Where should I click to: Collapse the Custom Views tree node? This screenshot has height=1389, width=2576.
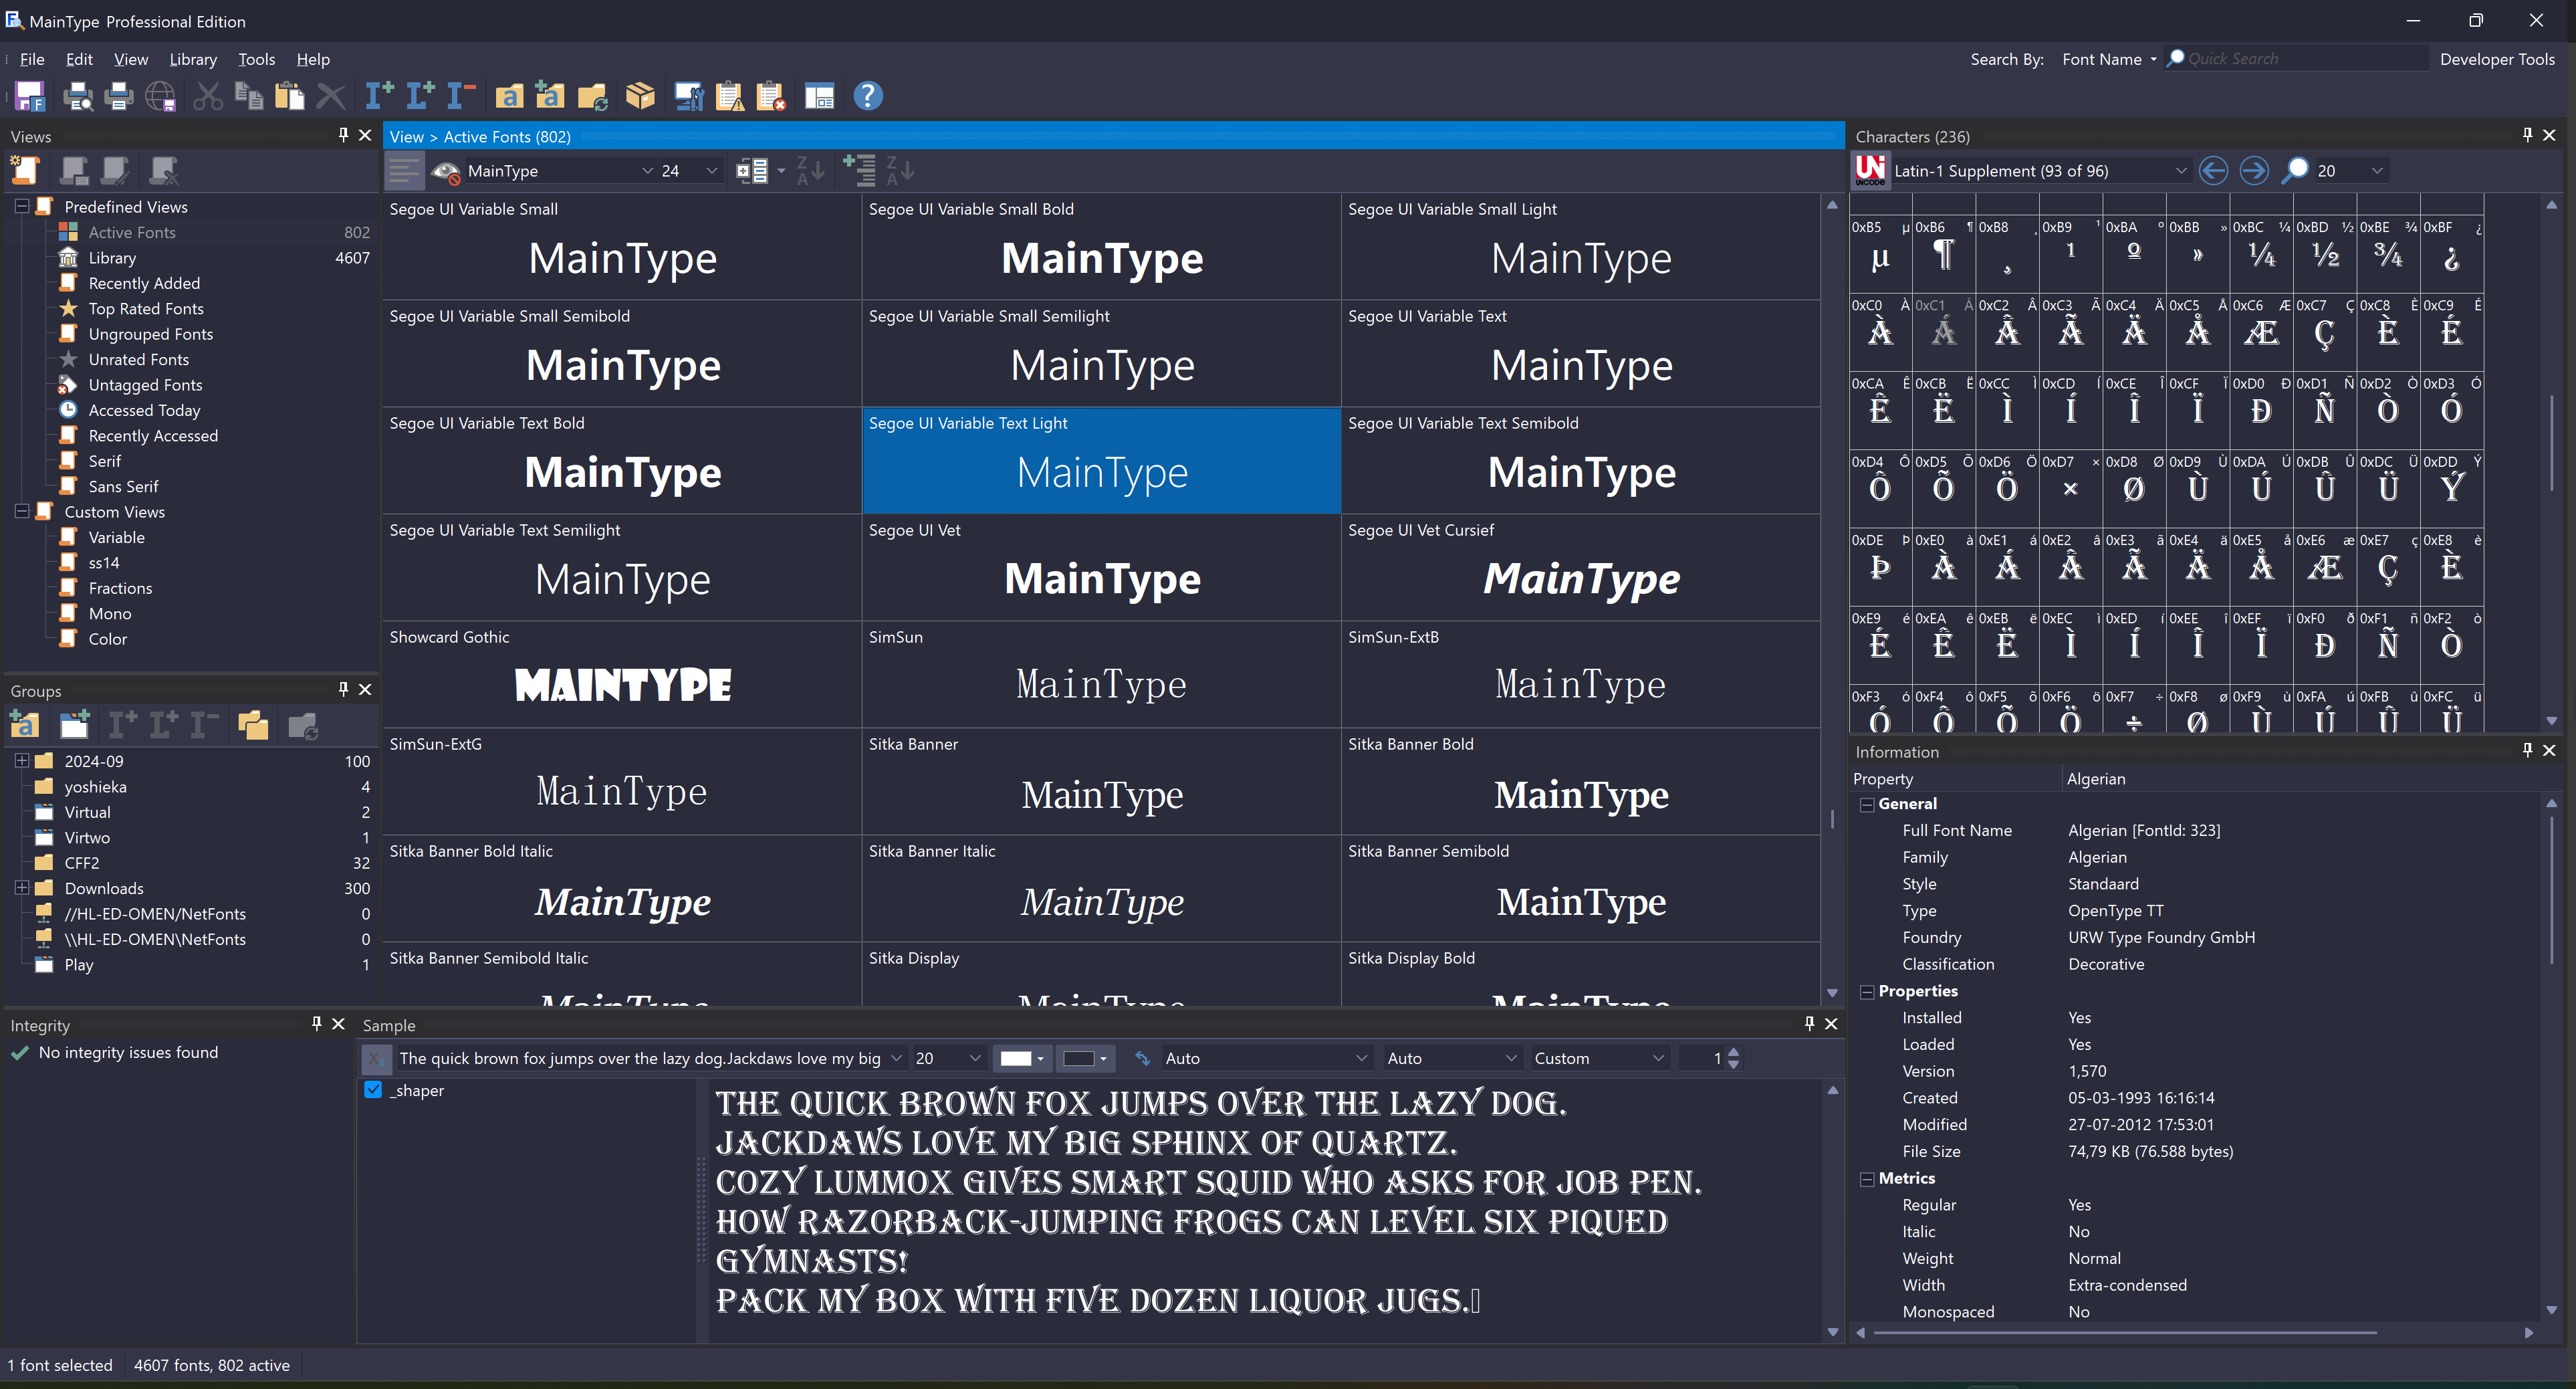tap(21, 511)
